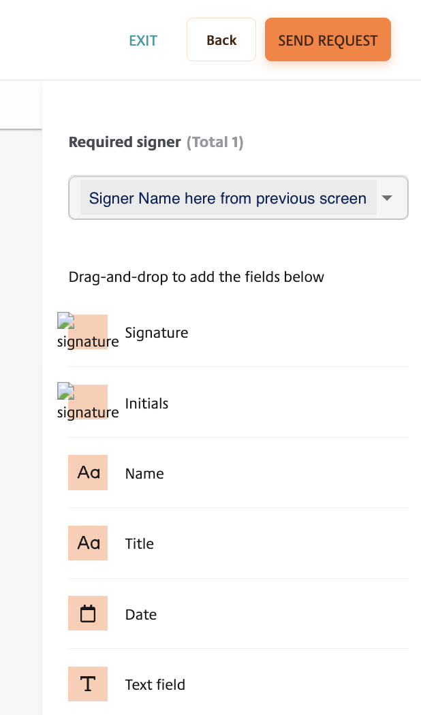
Task: Expand the signer dropdown arrow
Action: pos(387,198)
